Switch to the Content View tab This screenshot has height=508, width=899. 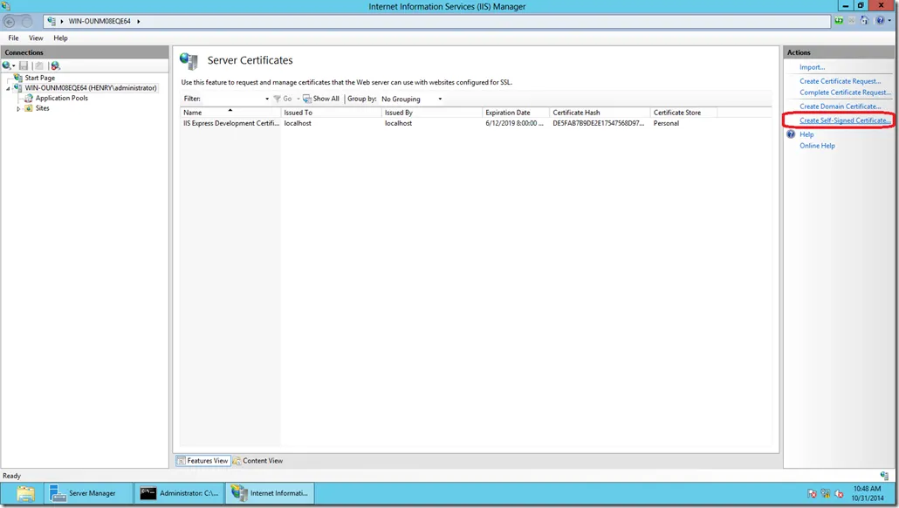point(257,460)
